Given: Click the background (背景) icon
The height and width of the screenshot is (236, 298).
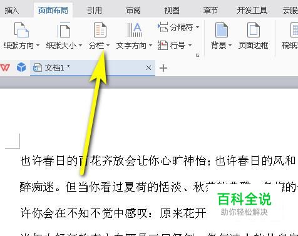Looking at the screenshot, I should tap(222, 30).
